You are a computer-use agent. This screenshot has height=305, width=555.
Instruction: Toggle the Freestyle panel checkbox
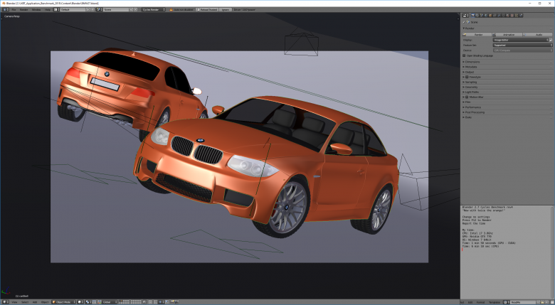[467, 77]
